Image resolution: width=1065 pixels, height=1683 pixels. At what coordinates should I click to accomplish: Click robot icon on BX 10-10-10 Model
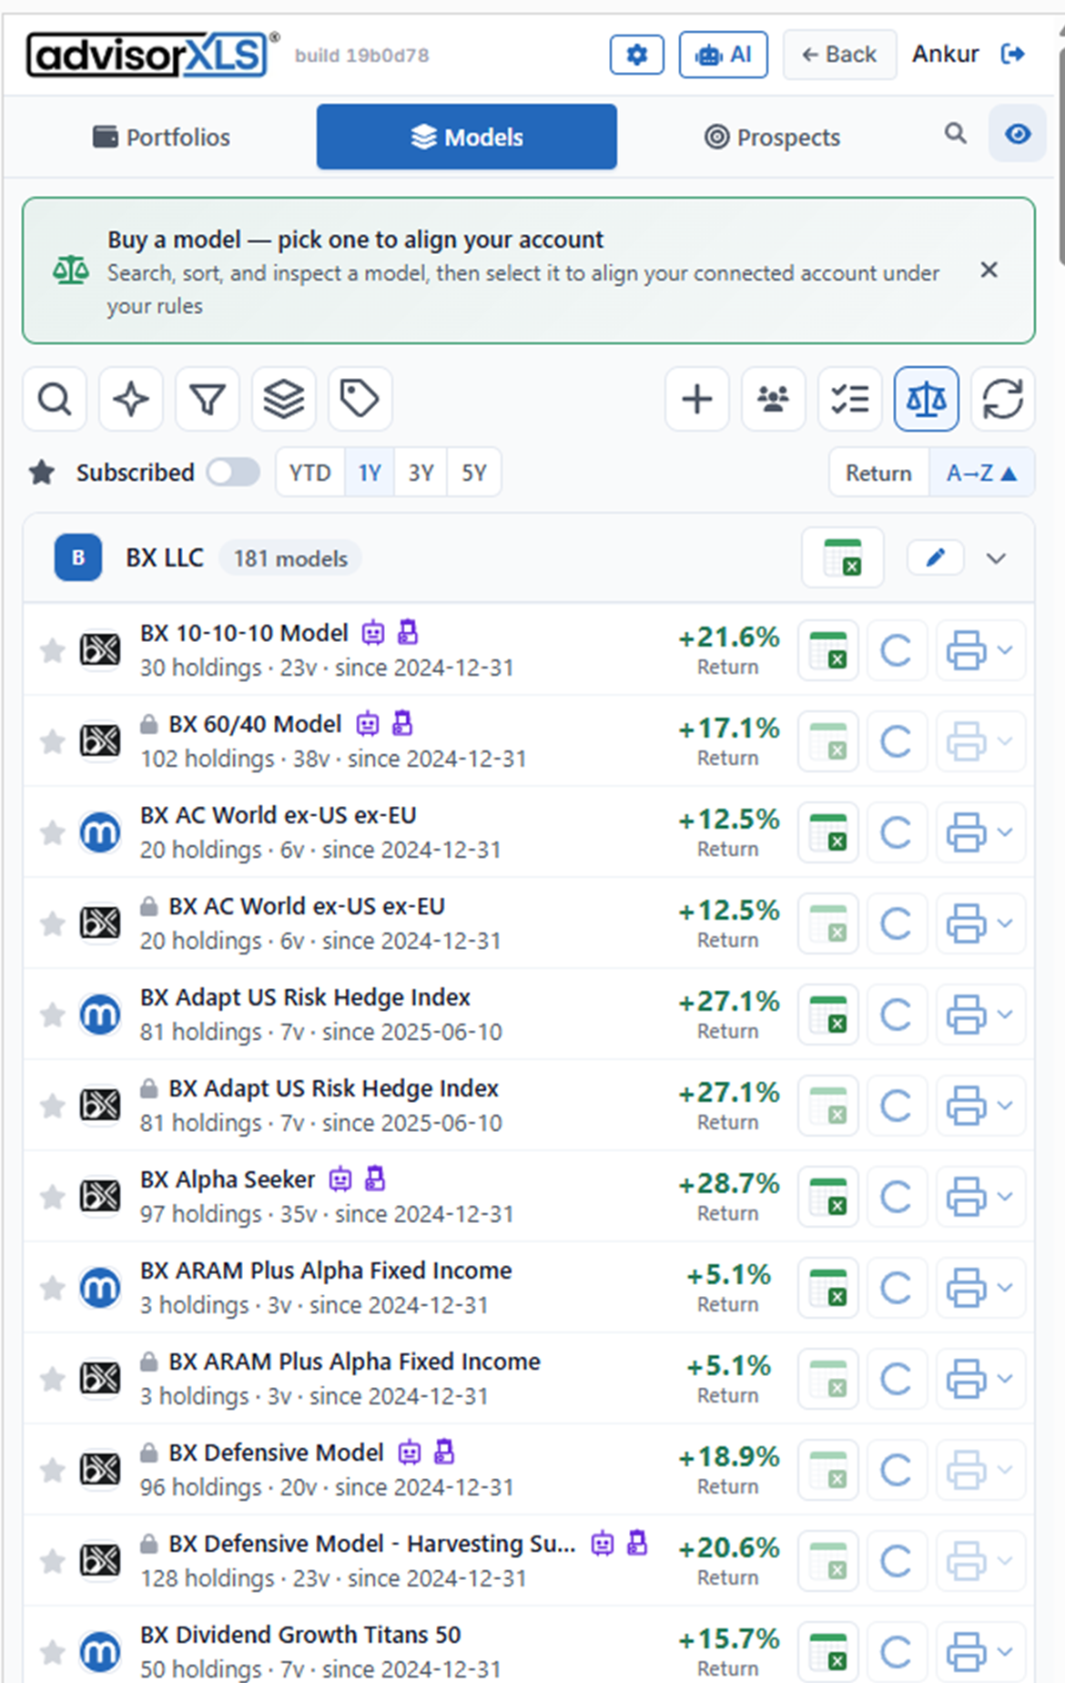point(373,632)
